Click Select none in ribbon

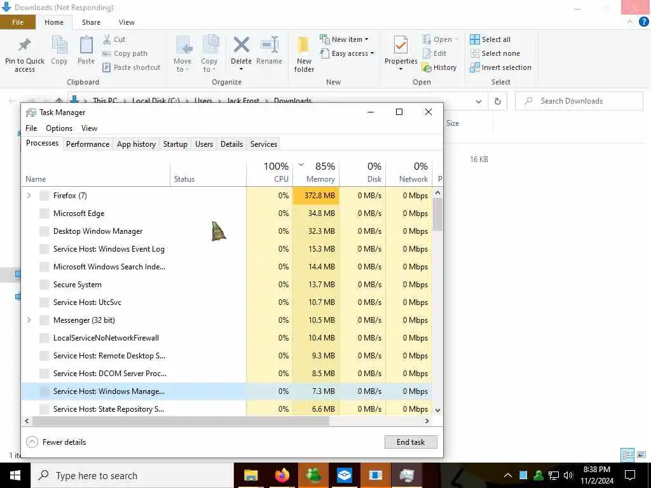495,53
